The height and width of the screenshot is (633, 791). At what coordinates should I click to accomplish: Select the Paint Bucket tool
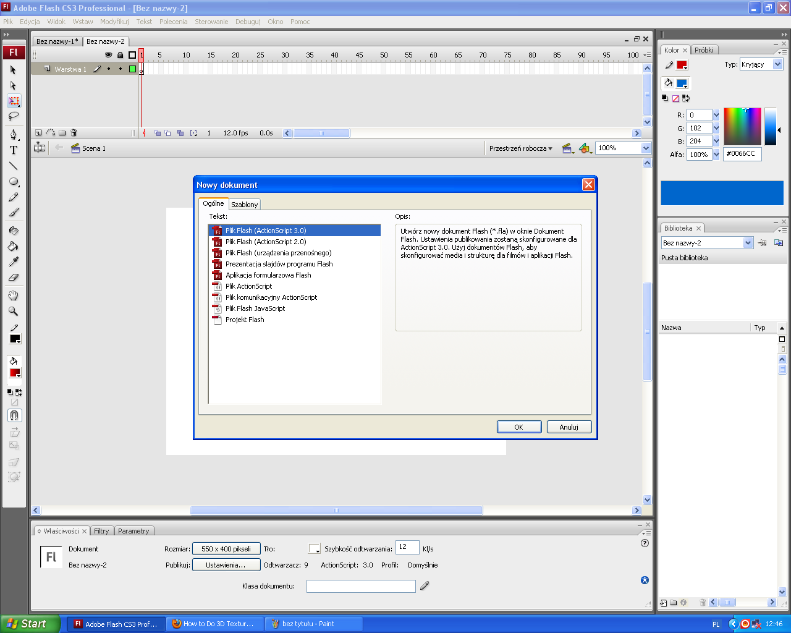(14, 246)
